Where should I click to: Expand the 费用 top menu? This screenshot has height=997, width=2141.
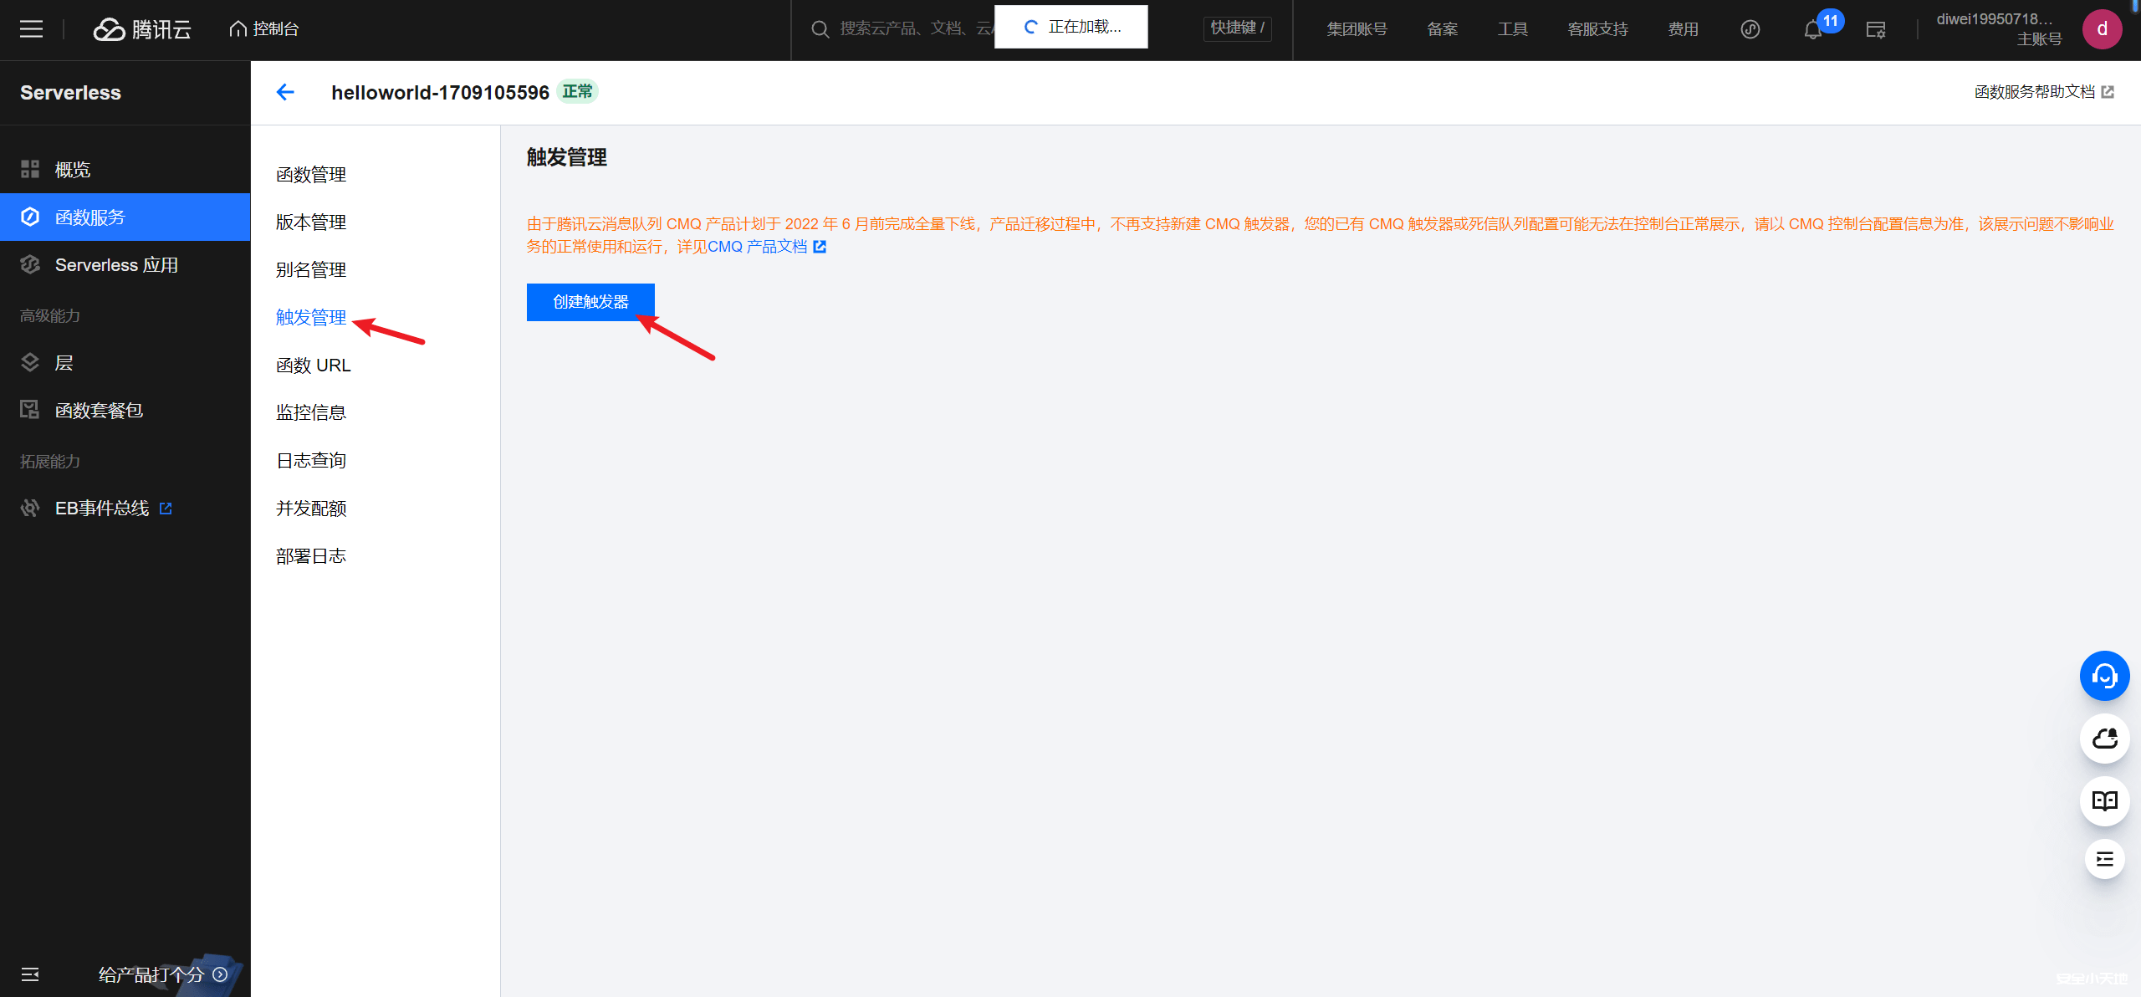1683,29
